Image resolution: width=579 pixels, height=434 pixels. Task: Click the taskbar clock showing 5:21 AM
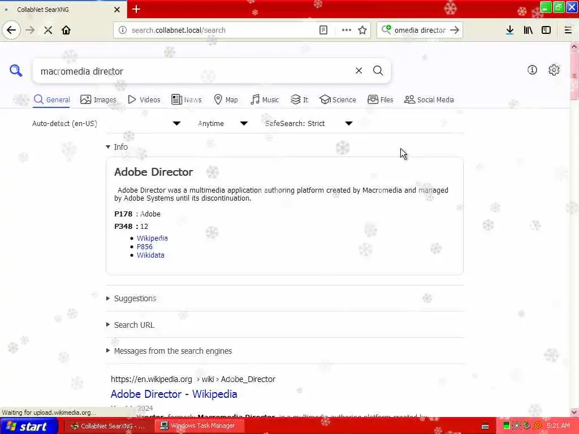(558, 426)
